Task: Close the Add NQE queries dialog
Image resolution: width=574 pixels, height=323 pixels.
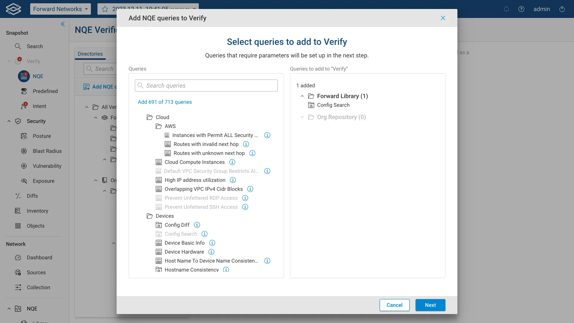Action: tap(443, 18)
